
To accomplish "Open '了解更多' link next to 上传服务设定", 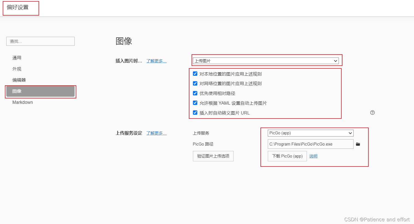I will [156, 133].
